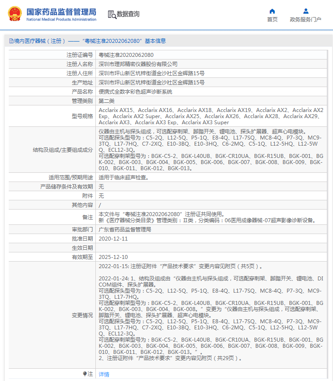This screenshot has width=333, height=381.
Task: Click 无 in 产品储存条件及有效期 row
Action: coord(101,187)
